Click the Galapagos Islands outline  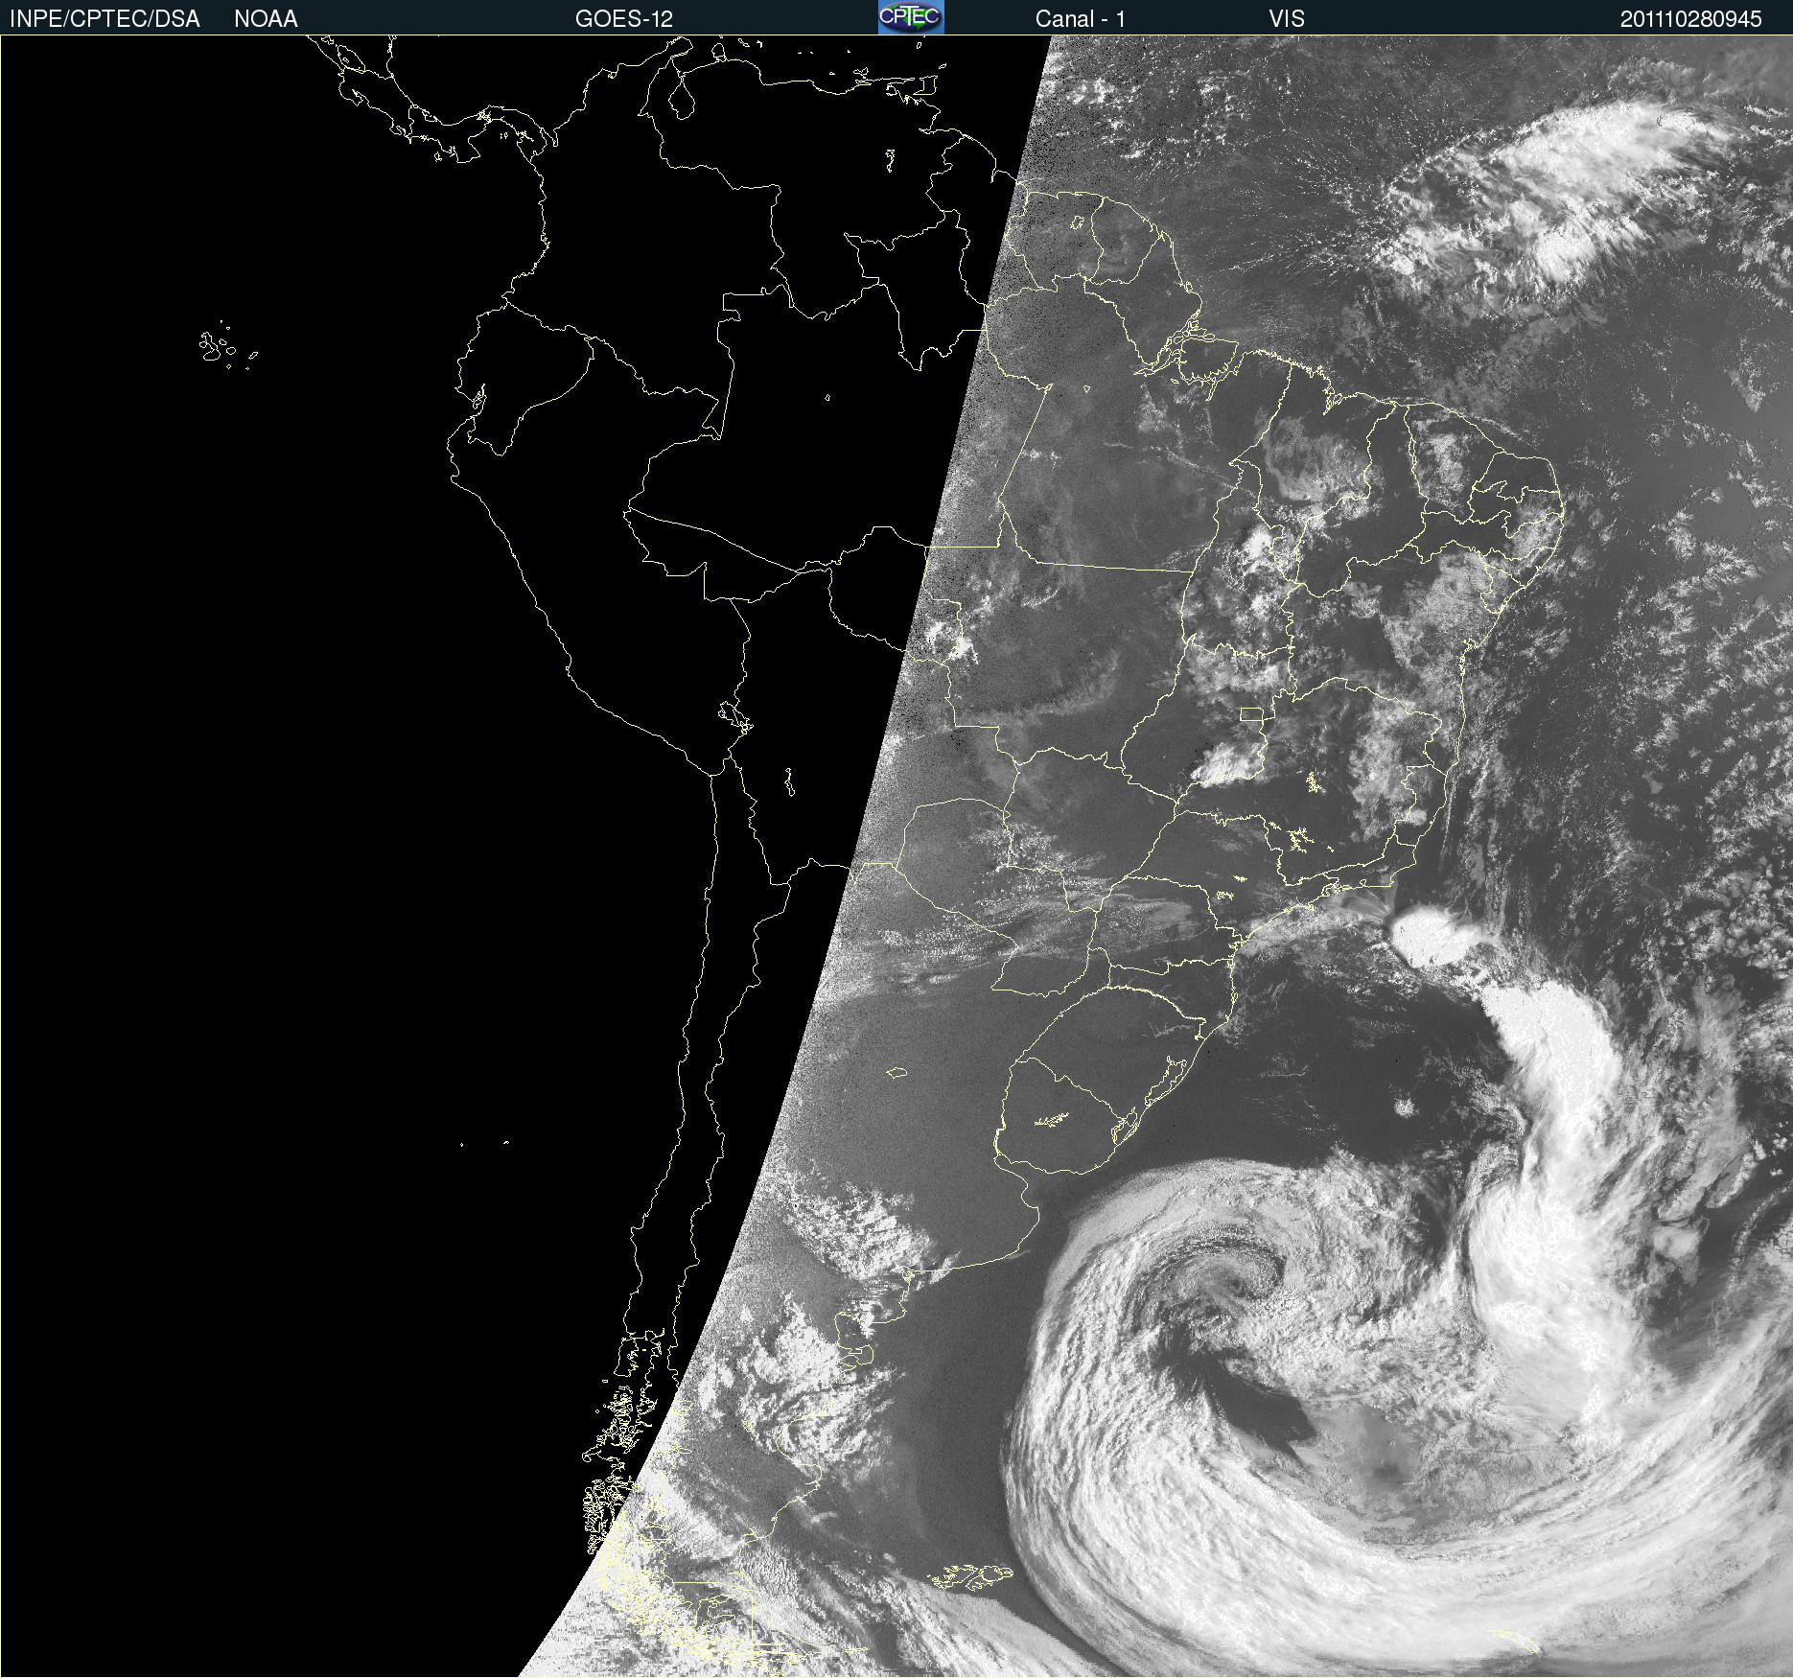click(227, 346)
